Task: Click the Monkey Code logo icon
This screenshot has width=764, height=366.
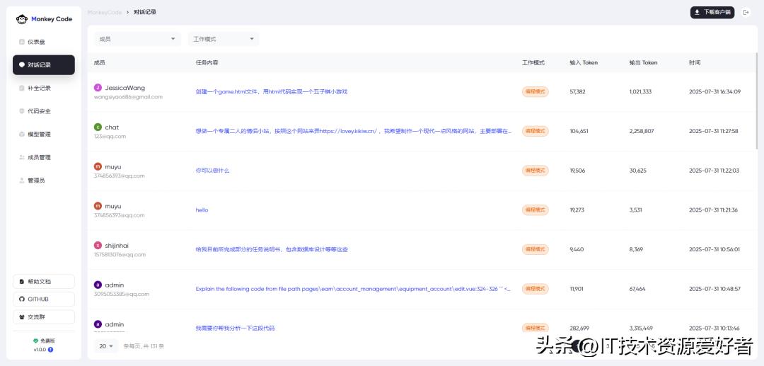Action: point(21,19)
